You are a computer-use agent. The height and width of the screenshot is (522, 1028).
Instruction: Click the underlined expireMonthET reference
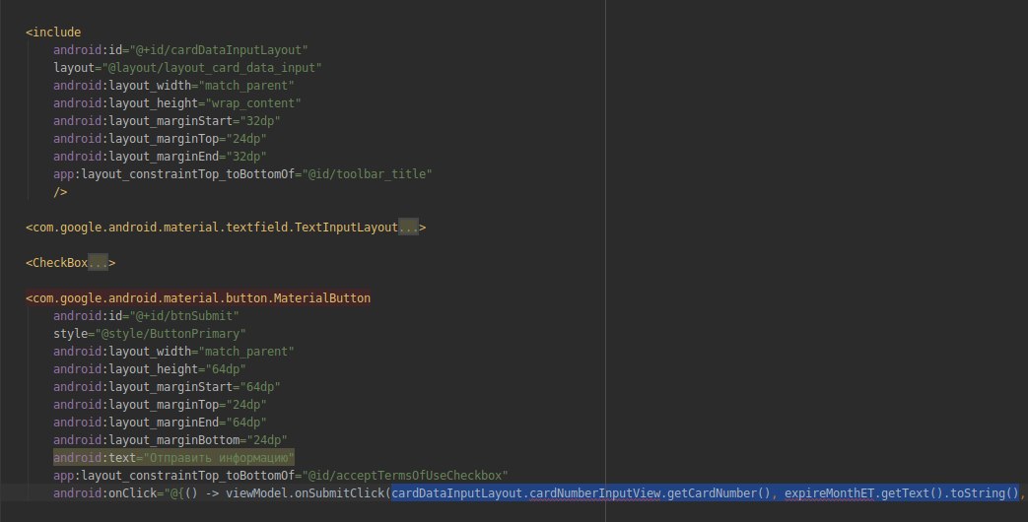[829, 492]
